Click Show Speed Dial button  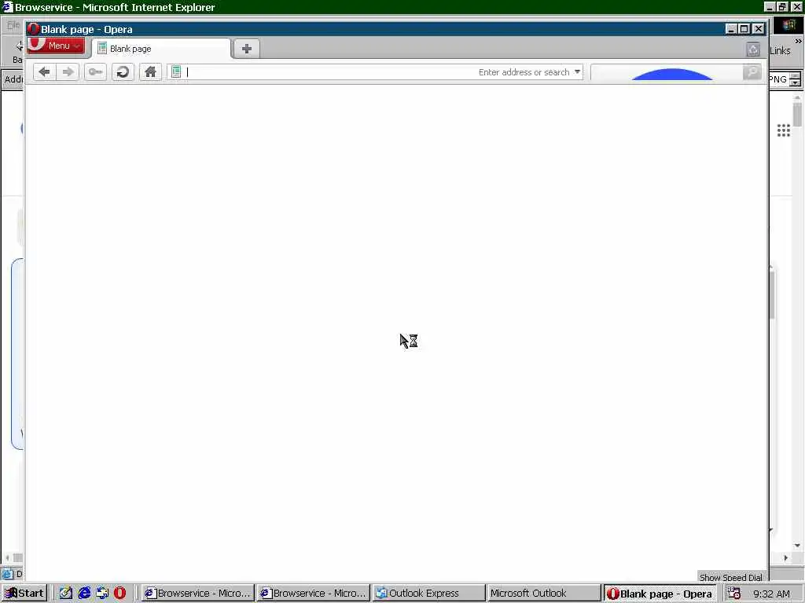pyautogui.click(x=731, y=577)
